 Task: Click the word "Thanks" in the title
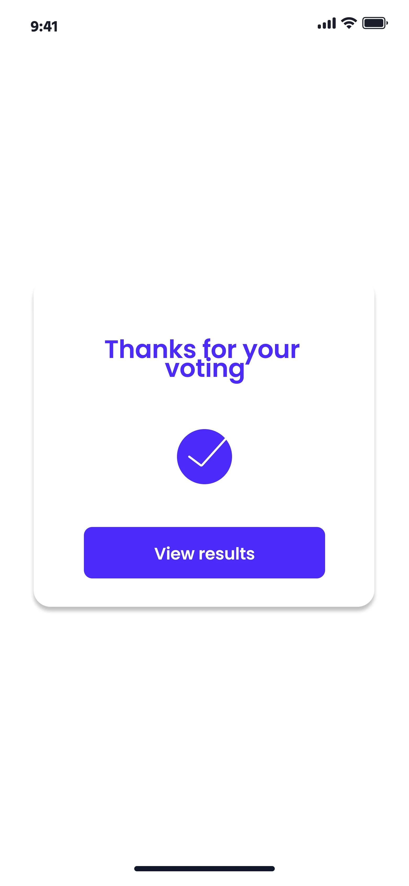[x=150, y=349]
